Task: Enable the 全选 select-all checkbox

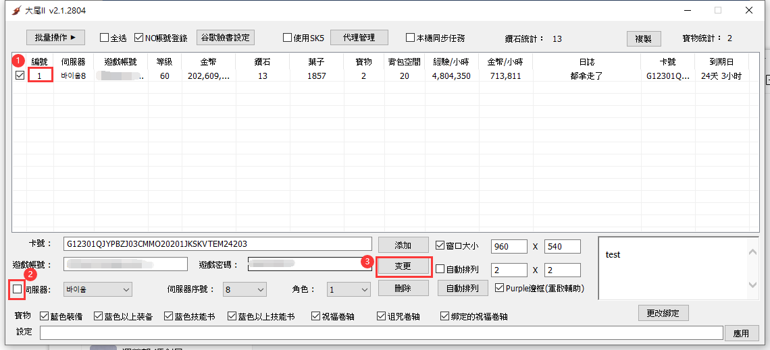Action: (x=105, y=38)
